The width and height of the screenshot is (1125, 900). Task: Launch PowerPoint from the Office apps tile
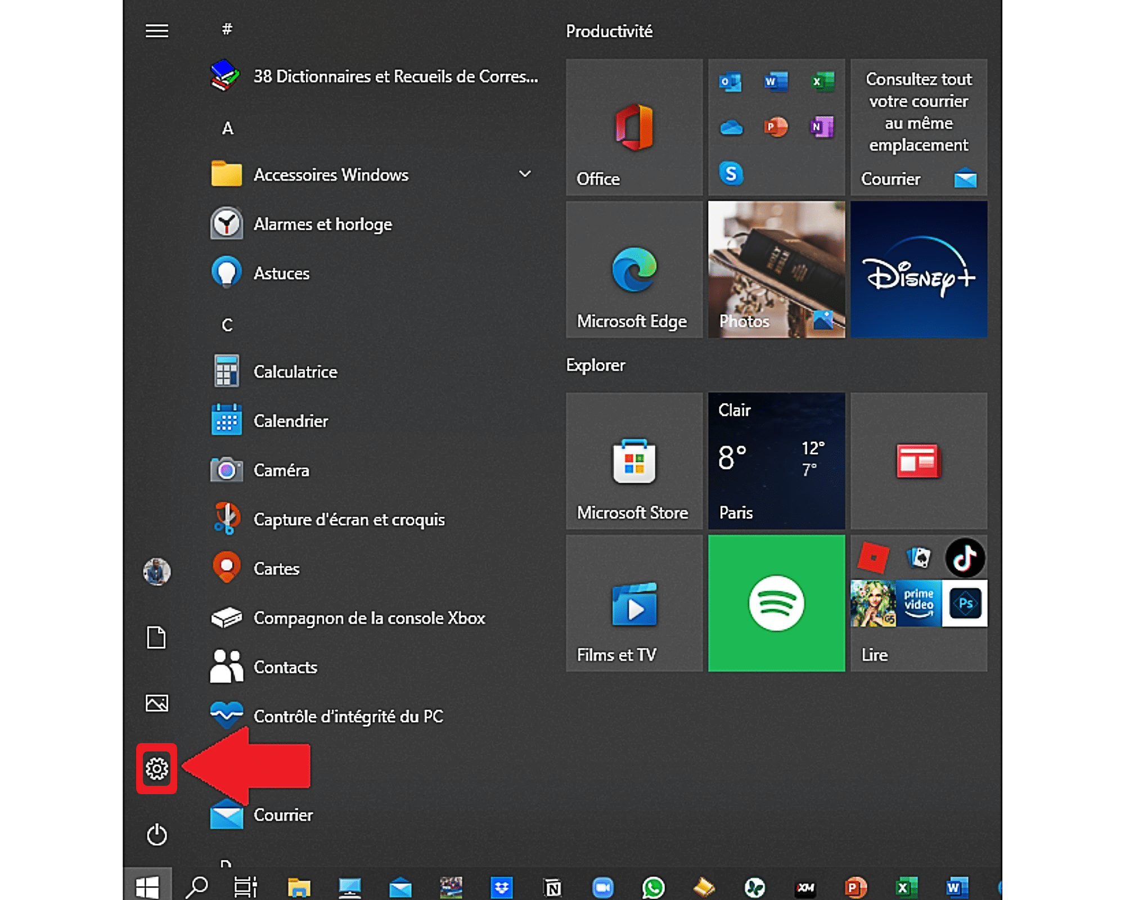[x=776, y=127]
